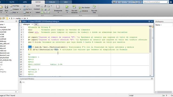This screenshot has width=173, height=97.
Task: Click the Breakpoints icon
Action: click(58, 7)
